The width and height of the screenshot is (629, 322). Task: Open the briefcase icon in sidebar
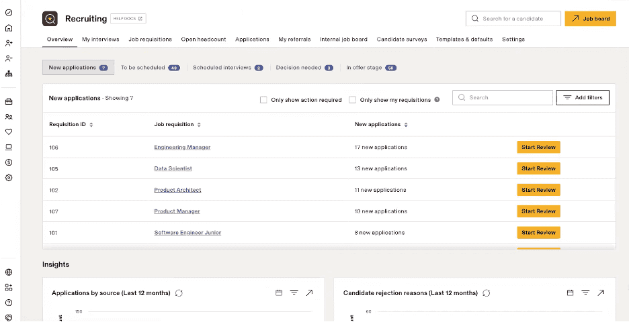coord(9,102)
